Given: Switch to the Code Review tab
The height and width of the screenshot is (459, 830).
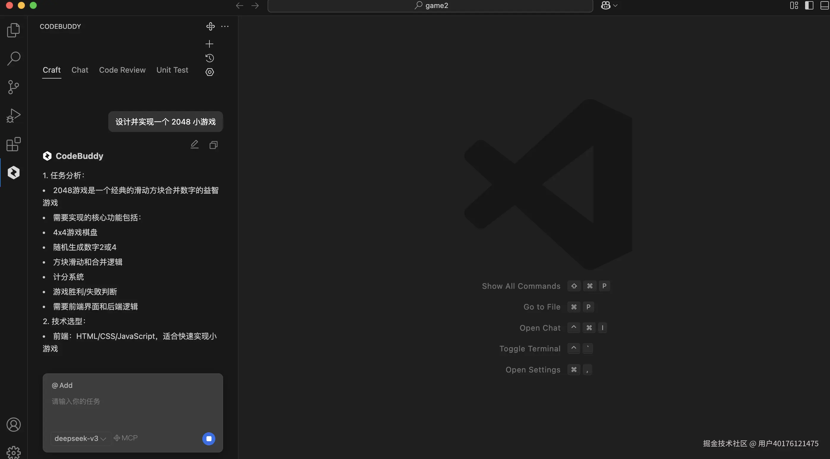Looking at the screenshot, I should coord(122,70).
